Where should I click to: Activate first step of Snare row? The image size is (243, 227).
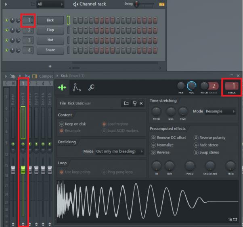pyautogui.click(x=75, y=50)
